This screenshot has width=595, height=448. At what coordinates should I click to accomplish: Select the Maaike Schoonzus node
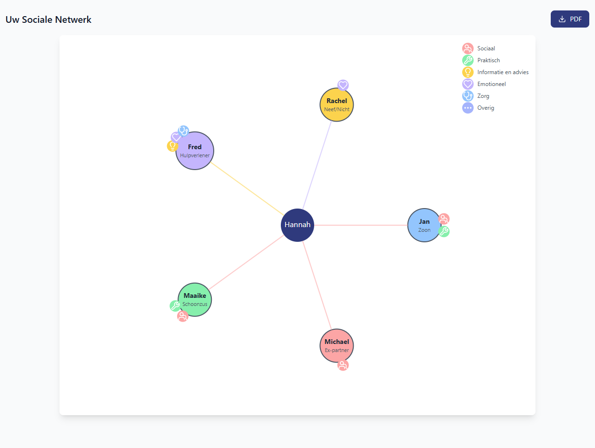click(x=195, y=300)
